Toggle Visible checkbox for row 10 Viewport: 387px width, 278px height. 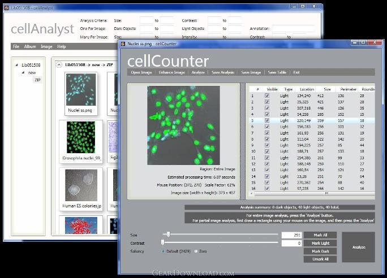[x=267, y=151]
